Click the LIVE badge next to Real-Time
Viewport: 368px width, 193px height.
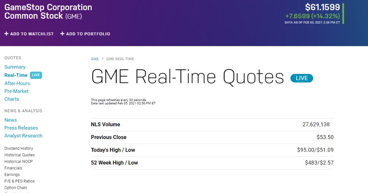pos(36,75)
